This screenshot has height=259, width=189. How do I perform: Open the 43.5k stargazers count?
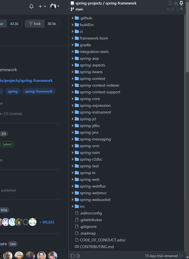point(14,24)
